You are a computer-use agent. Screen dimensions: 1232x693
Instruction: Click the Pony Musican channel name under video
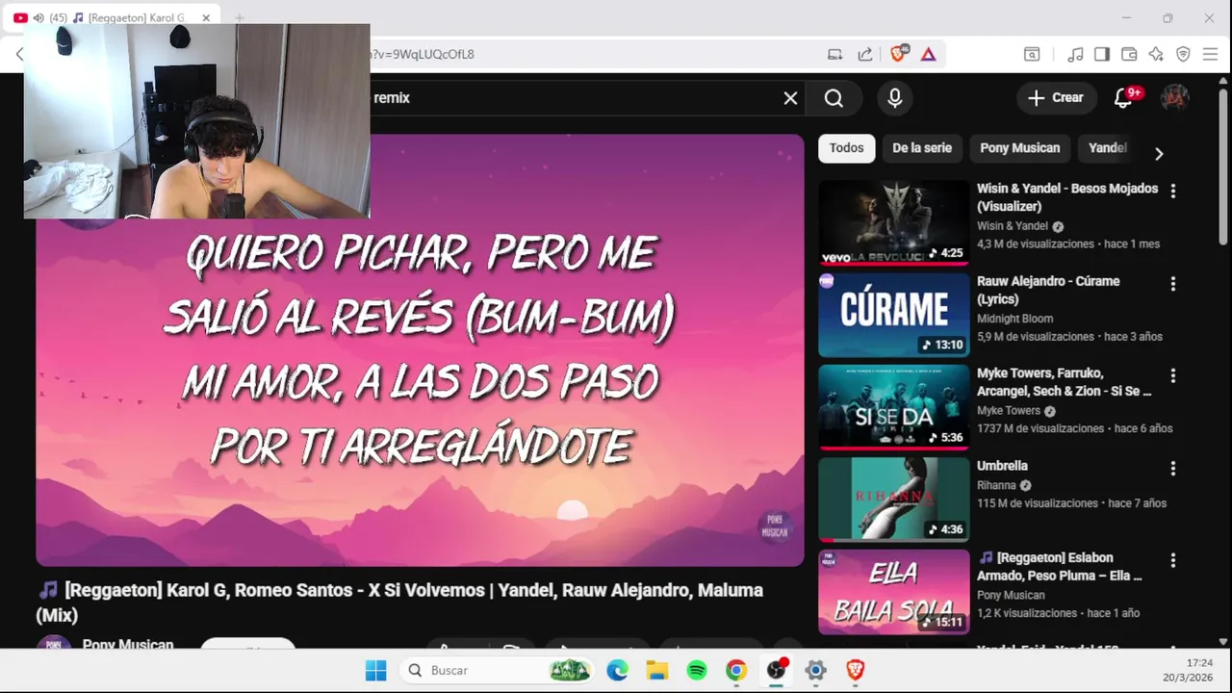[x=128, y=644]
